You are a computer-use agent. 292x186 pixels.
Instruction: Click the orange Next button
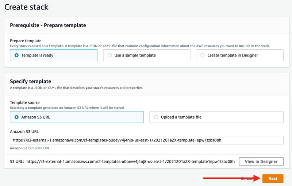(x=273, y=179)
